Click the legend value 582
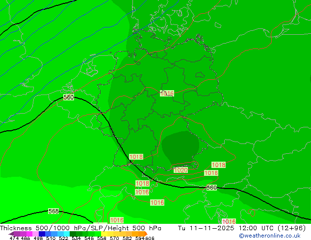 (x=127, y=238)
